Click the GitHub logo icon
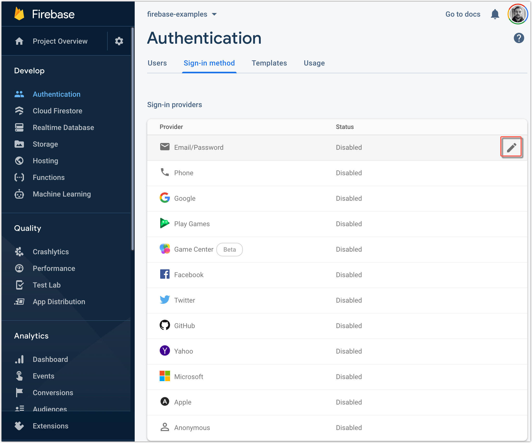Image resolution: width=532 pixels, height=443 pixels. (165, 325)
